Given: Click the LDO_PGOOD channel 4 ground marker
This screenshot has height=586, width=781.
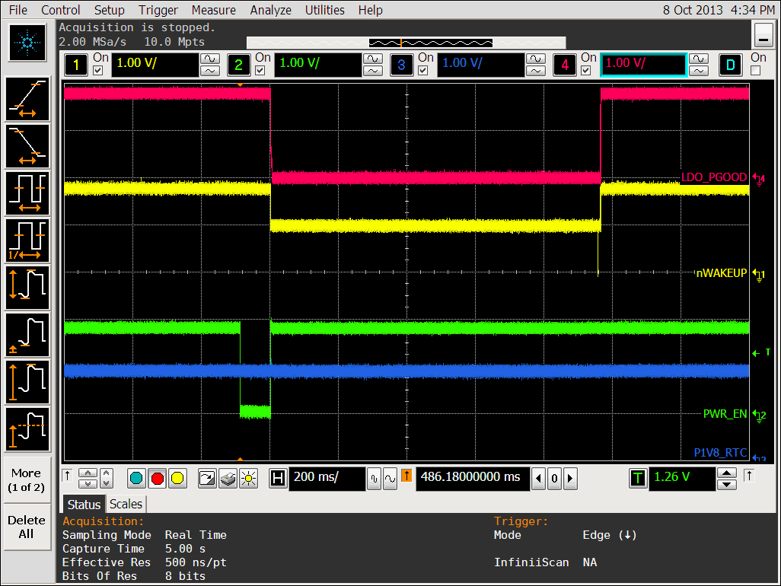Looking at the screenshot, I should pos(759,178).
